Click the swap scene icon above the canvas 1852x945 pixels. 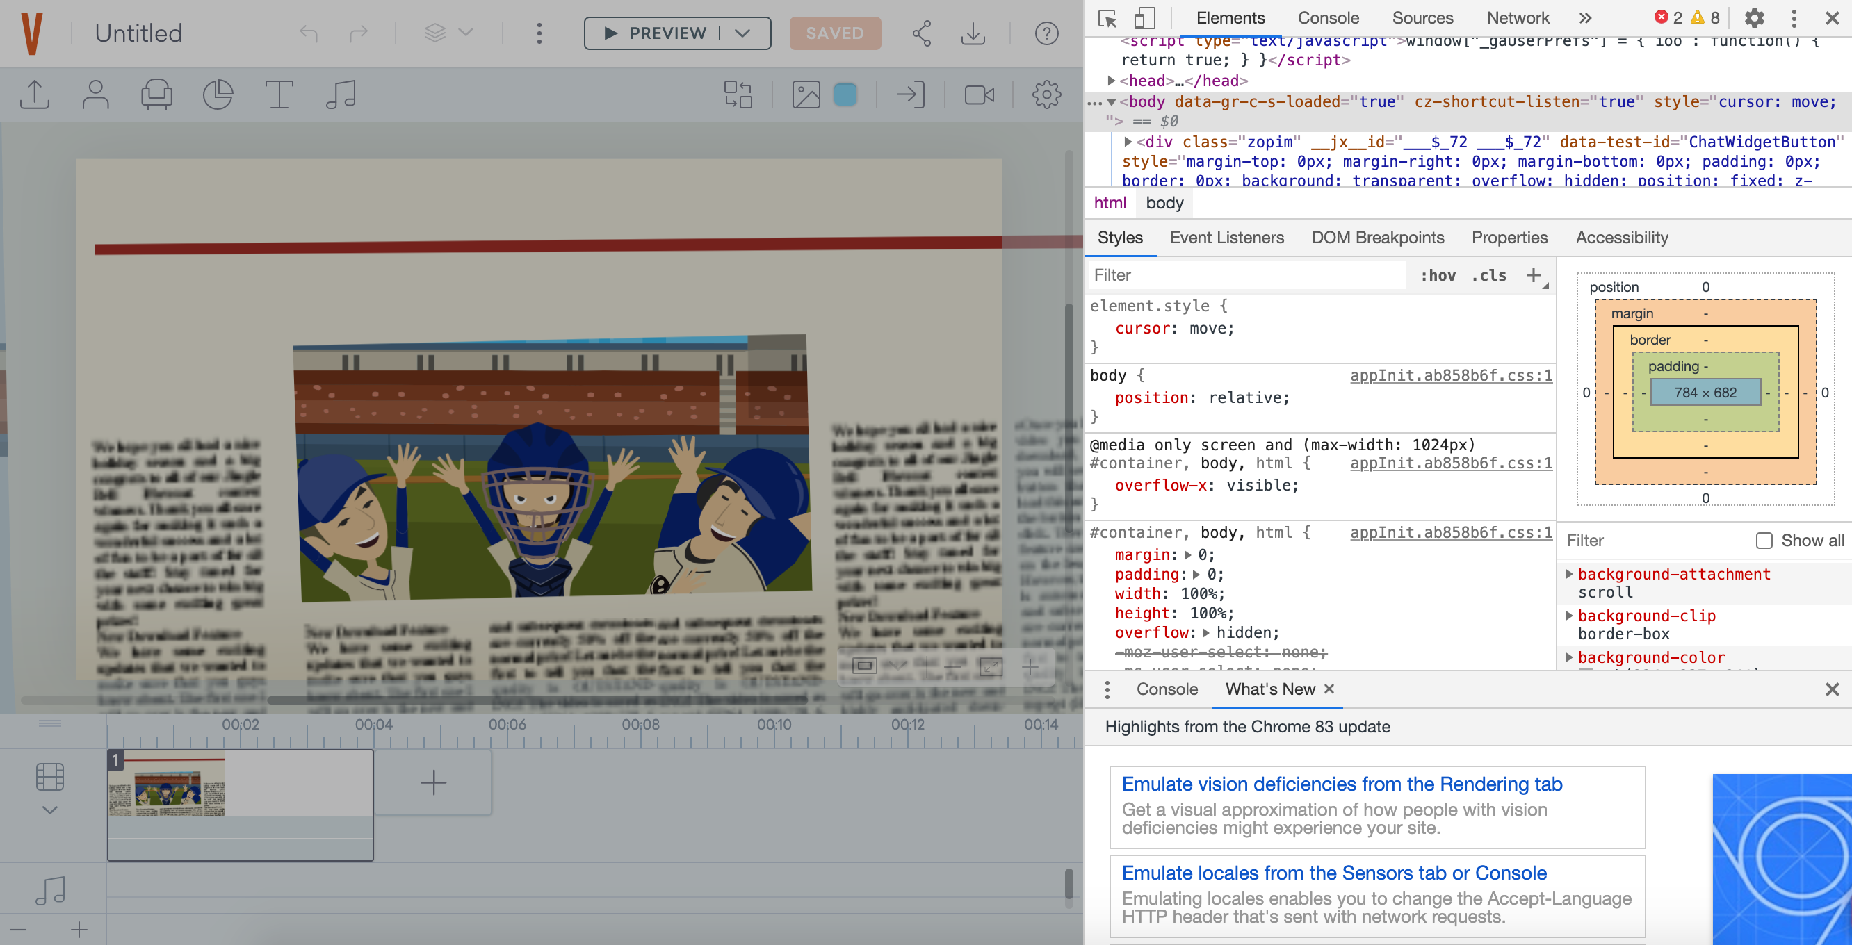pyautogui.click(x=739, y=94)
